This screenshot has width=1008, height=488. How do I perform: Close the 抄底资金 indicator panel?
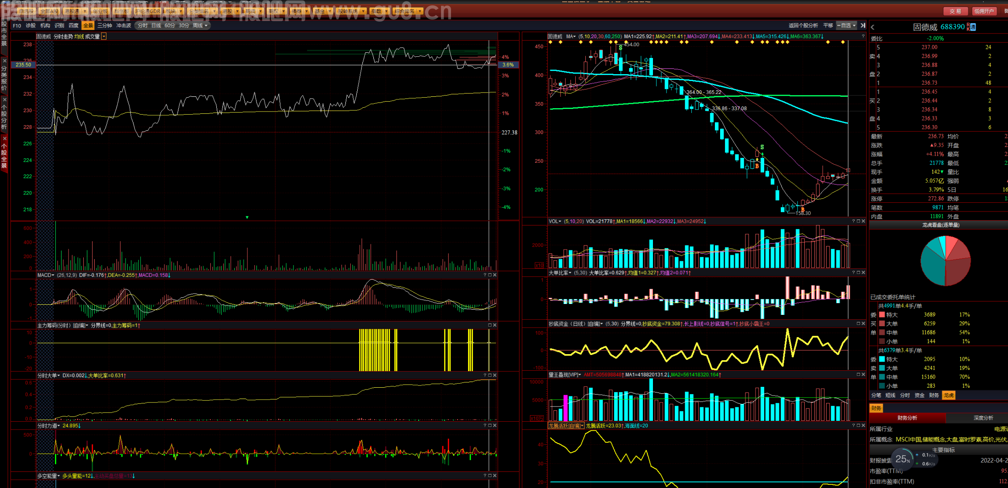point(863,324)
